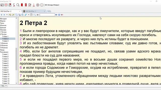Click the plain red bookmark icon
Image resolution: width=161 pixels, height=90 pixels.
tap(22, 5)
